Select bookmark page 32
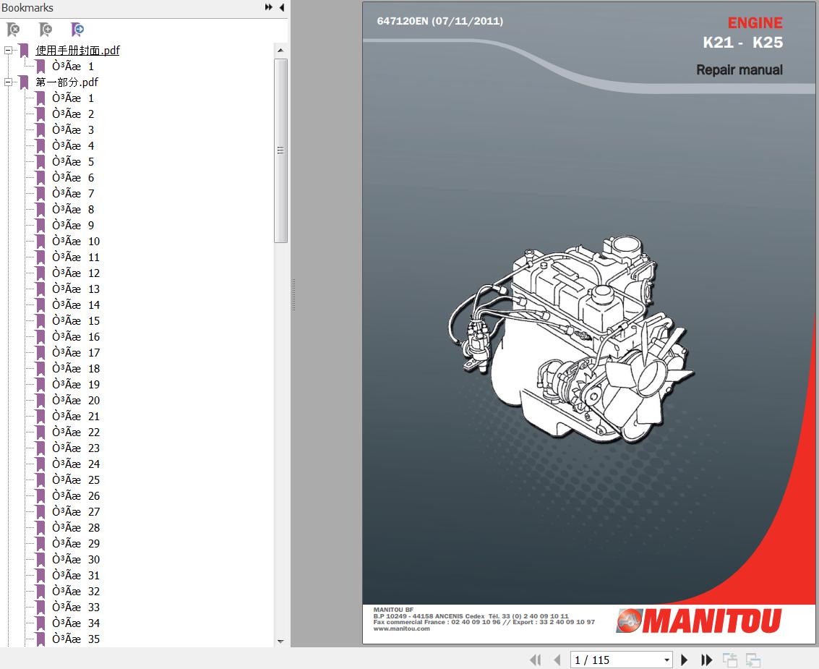Image resolution: width=819 pixels, height=669 pixels. coord(76,591)
